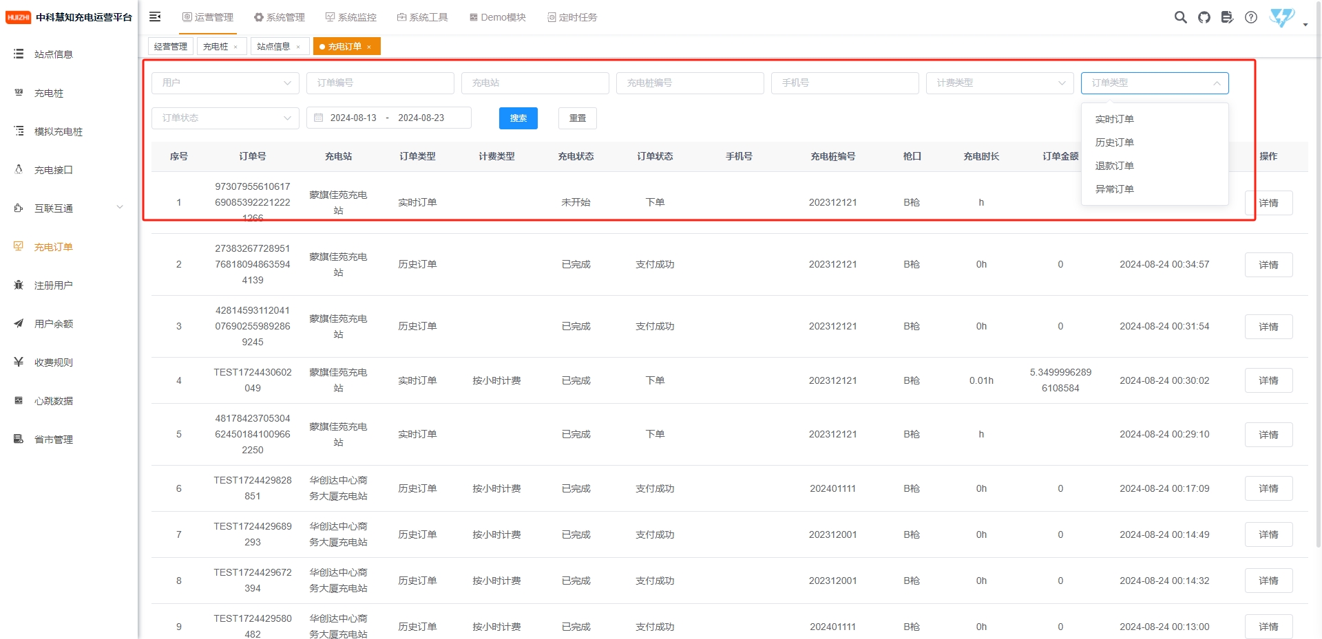1322x639 pixels.
Task: Click the 模拟充电桩 sidebar icon
Action: pos(19,131)
